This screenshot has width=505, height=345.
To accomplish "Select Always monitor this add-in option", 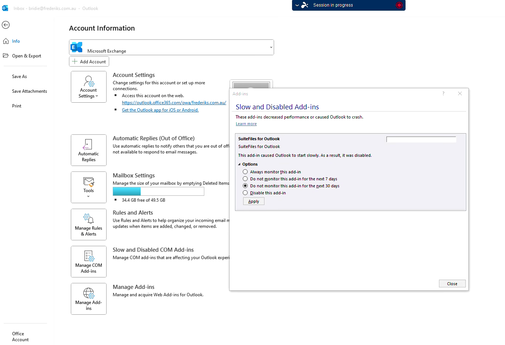I will tap(245, 172).
